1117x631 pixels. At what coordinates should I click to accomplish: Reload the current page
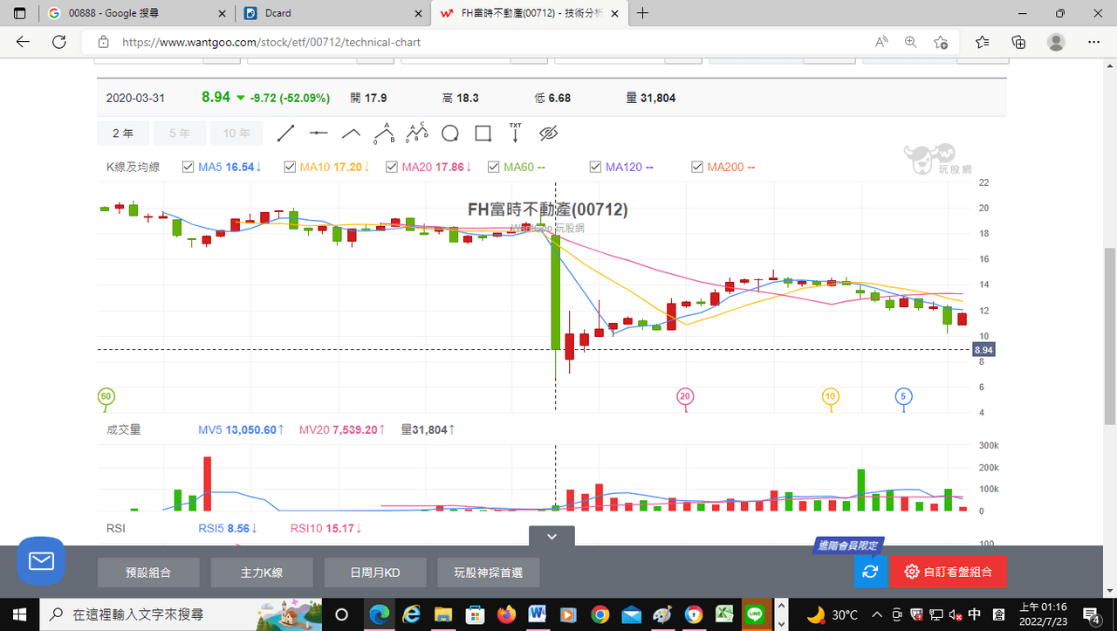tap(59, 42)
